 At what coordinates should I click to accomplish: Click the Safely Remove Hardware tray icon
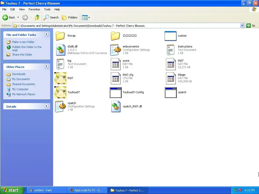[235, 190]
